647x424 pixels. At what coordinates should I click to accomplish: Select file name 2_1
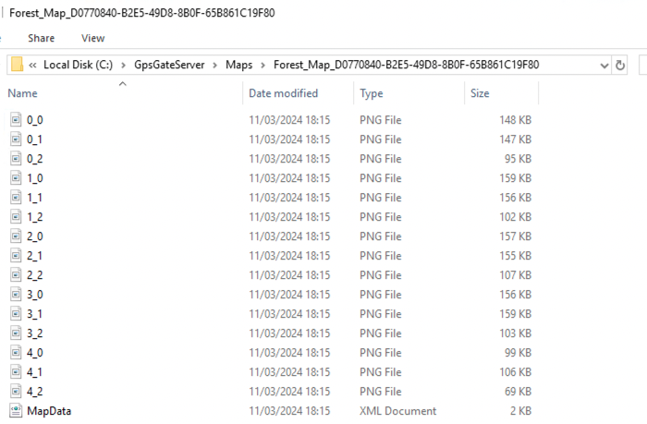(35, 256)
